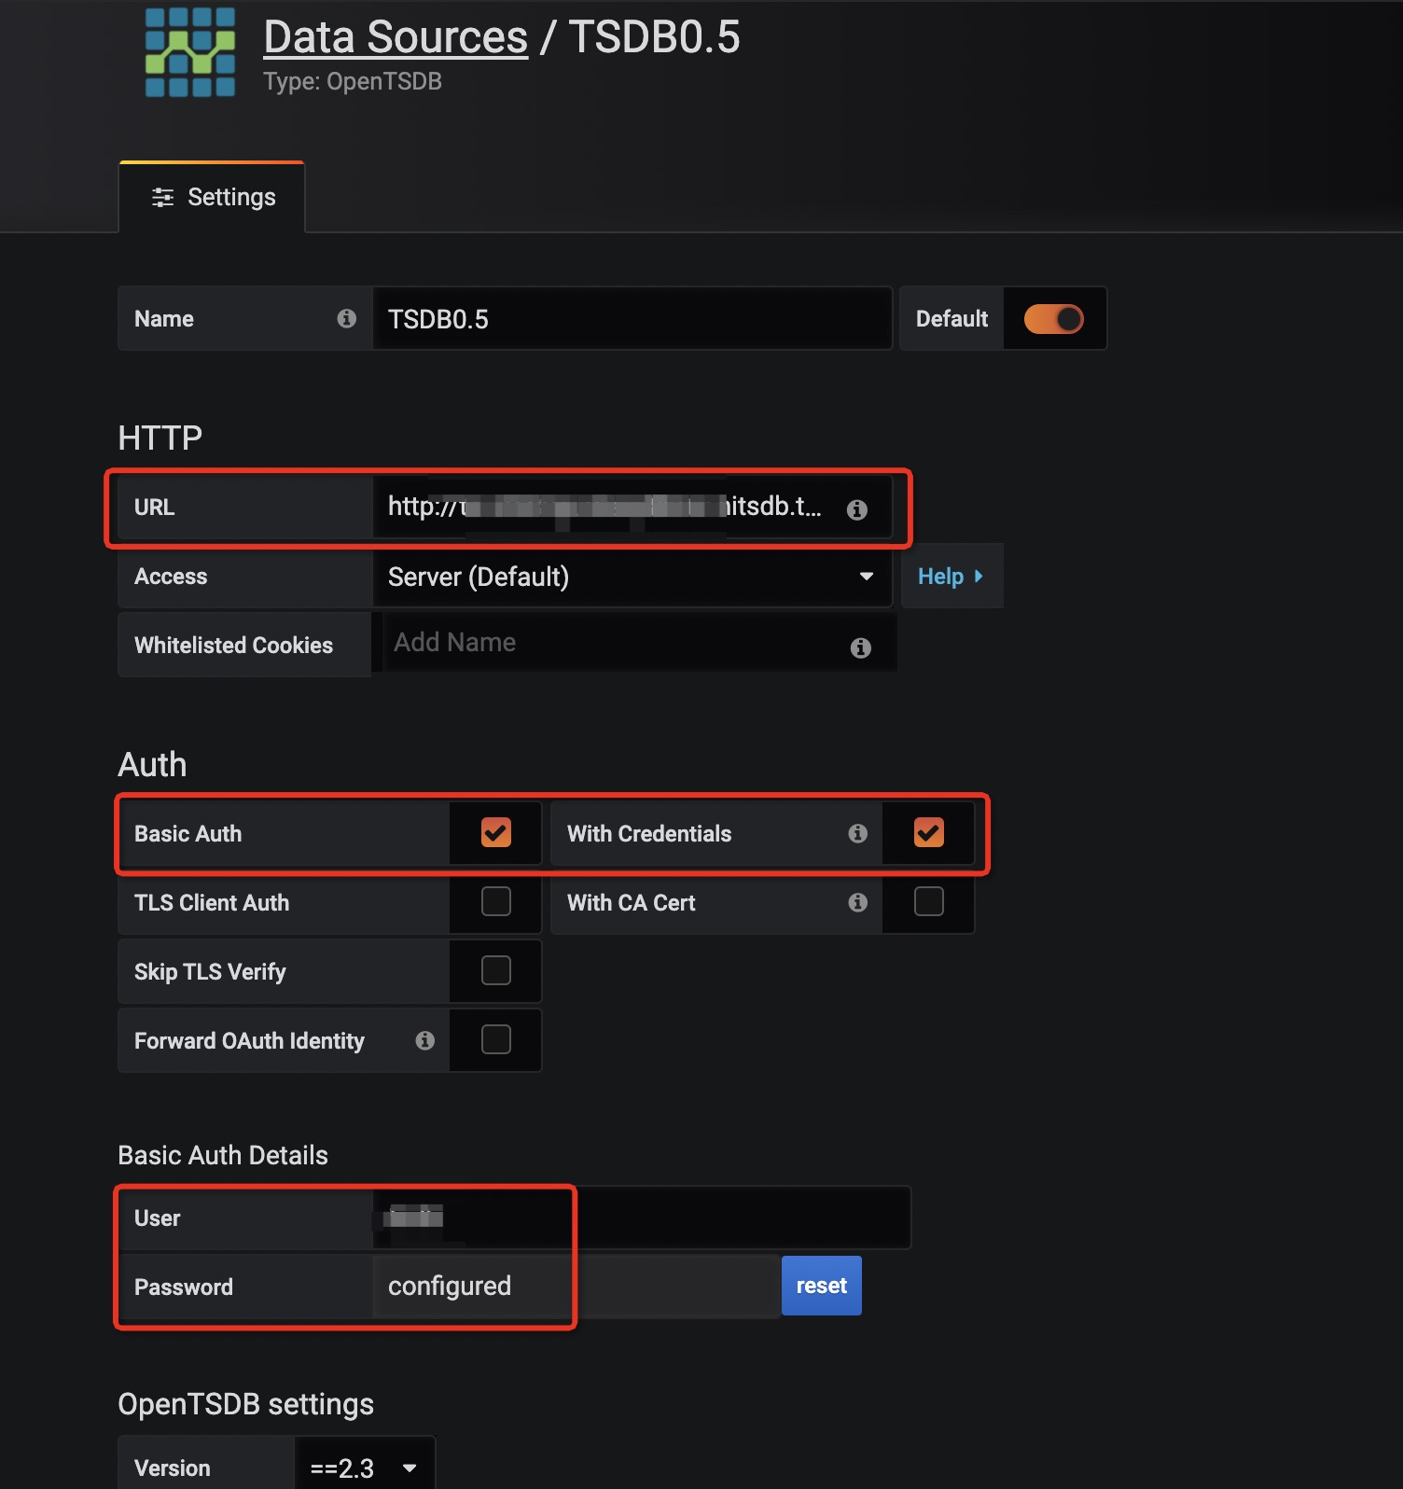Screen dimensions: 1403x1489
Task: Select the Settings tab
Action: point(212,197)
